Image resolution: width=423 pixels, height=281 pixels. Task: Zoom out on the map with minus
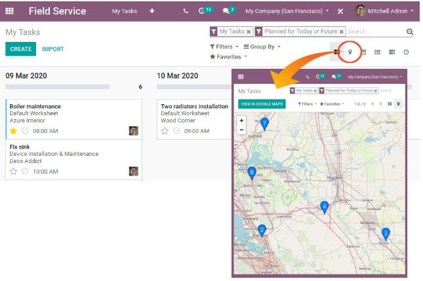[241, 130]
